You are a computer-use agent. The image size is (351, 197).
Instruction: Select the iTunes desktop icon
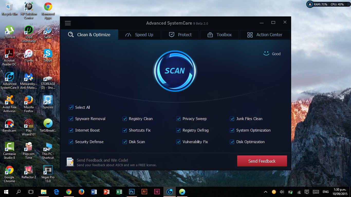[29, 55]
